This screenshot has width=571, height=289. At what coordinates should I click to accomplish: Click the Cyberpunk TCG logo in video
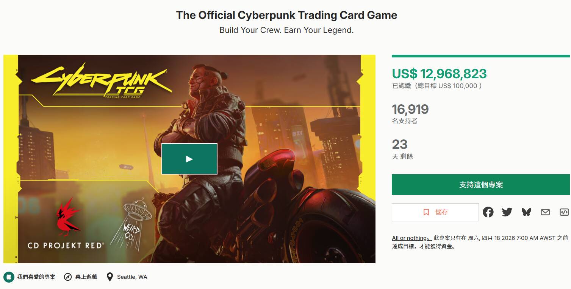(x=101, y=81)
